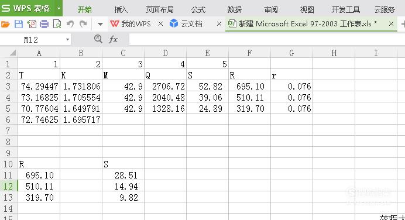Click the zoom magnifier icon beside formula bar

[98, 39]
